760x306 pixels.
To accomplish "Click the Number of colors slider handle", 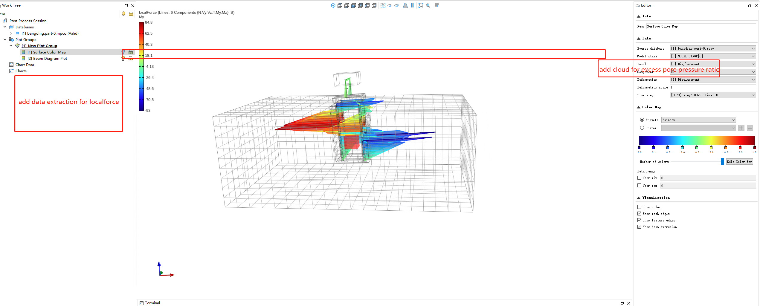I will tap(722, 162).
